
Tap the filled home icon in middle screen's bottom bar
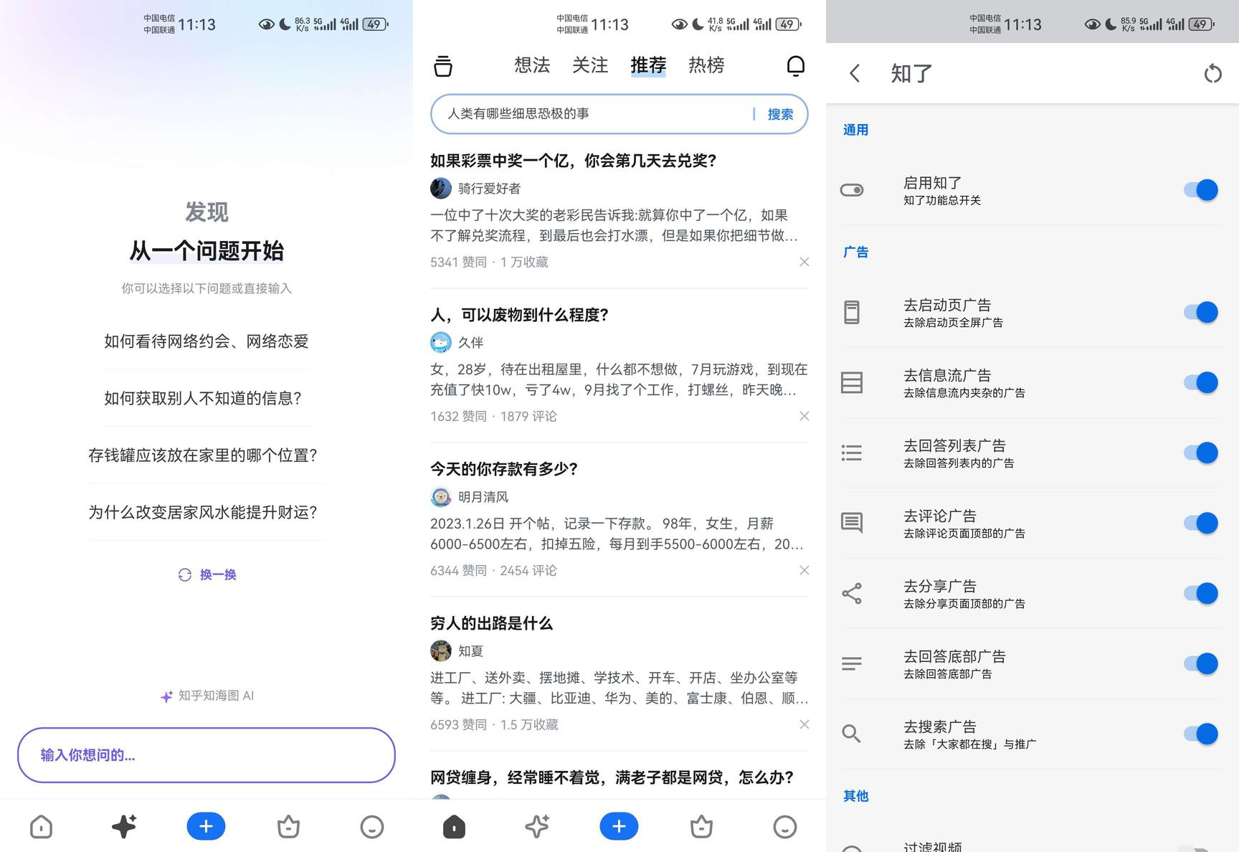pos(455,827)
